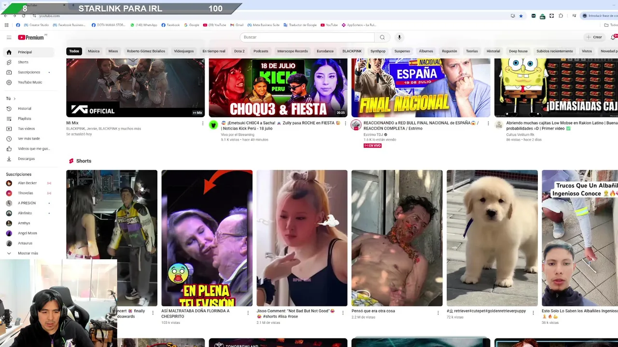618x347 pixels.
Task: Open Creator Studio bookmark
Action: click(37, 25)
